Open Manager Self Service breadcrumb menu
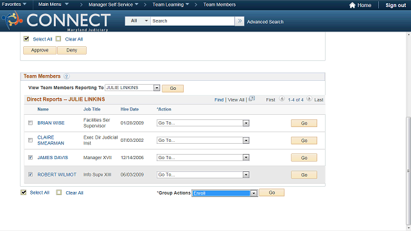This screenshot has width=411, height=231. click(114, 4)
